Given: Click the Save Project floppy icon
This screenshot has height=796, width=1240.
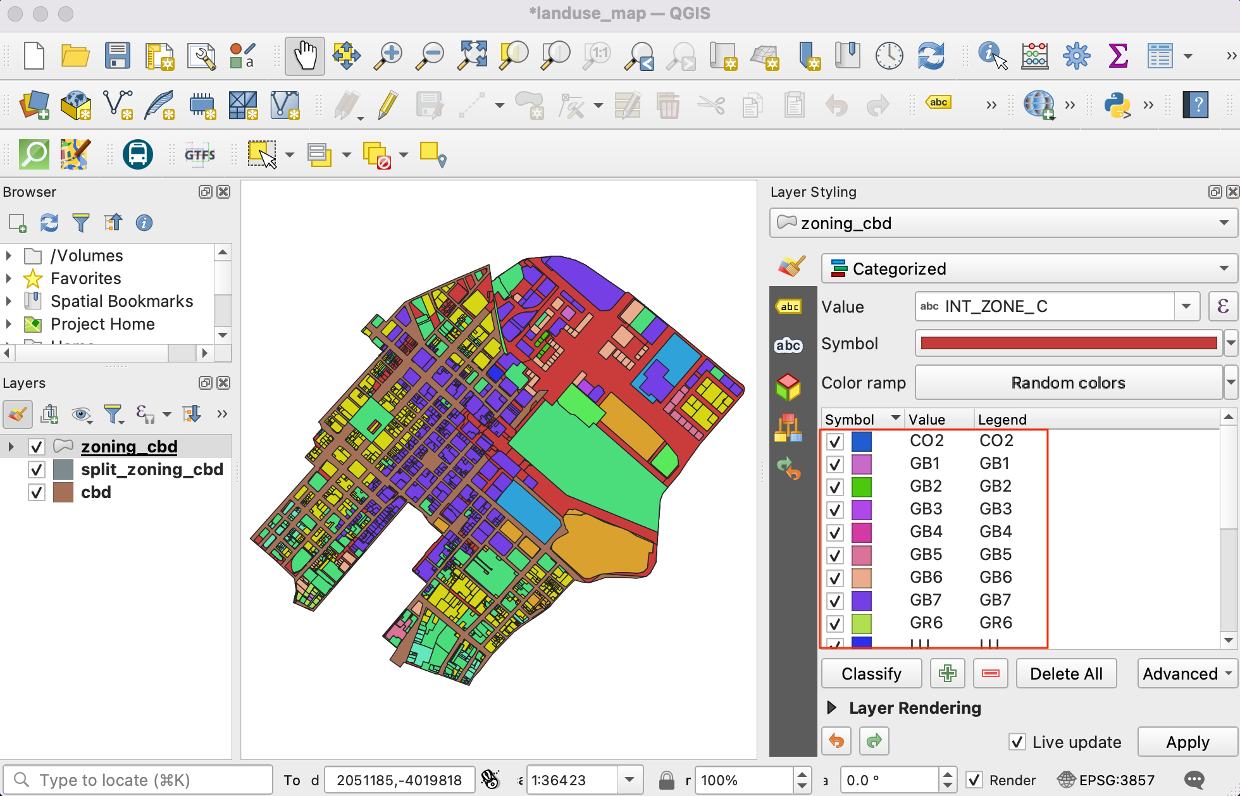Looking at the screenshot, I should pyautogui.click(x=118, y=56).
